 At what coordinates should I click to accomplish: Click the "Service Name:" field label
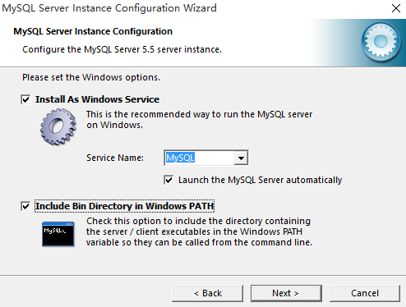[115, 158]
